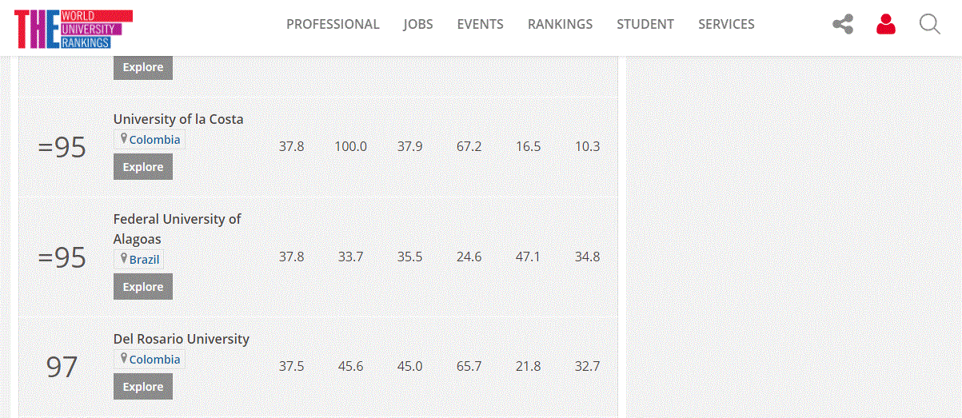Select Events in the navigation bar
962x418 pixels.
point(480,24)
